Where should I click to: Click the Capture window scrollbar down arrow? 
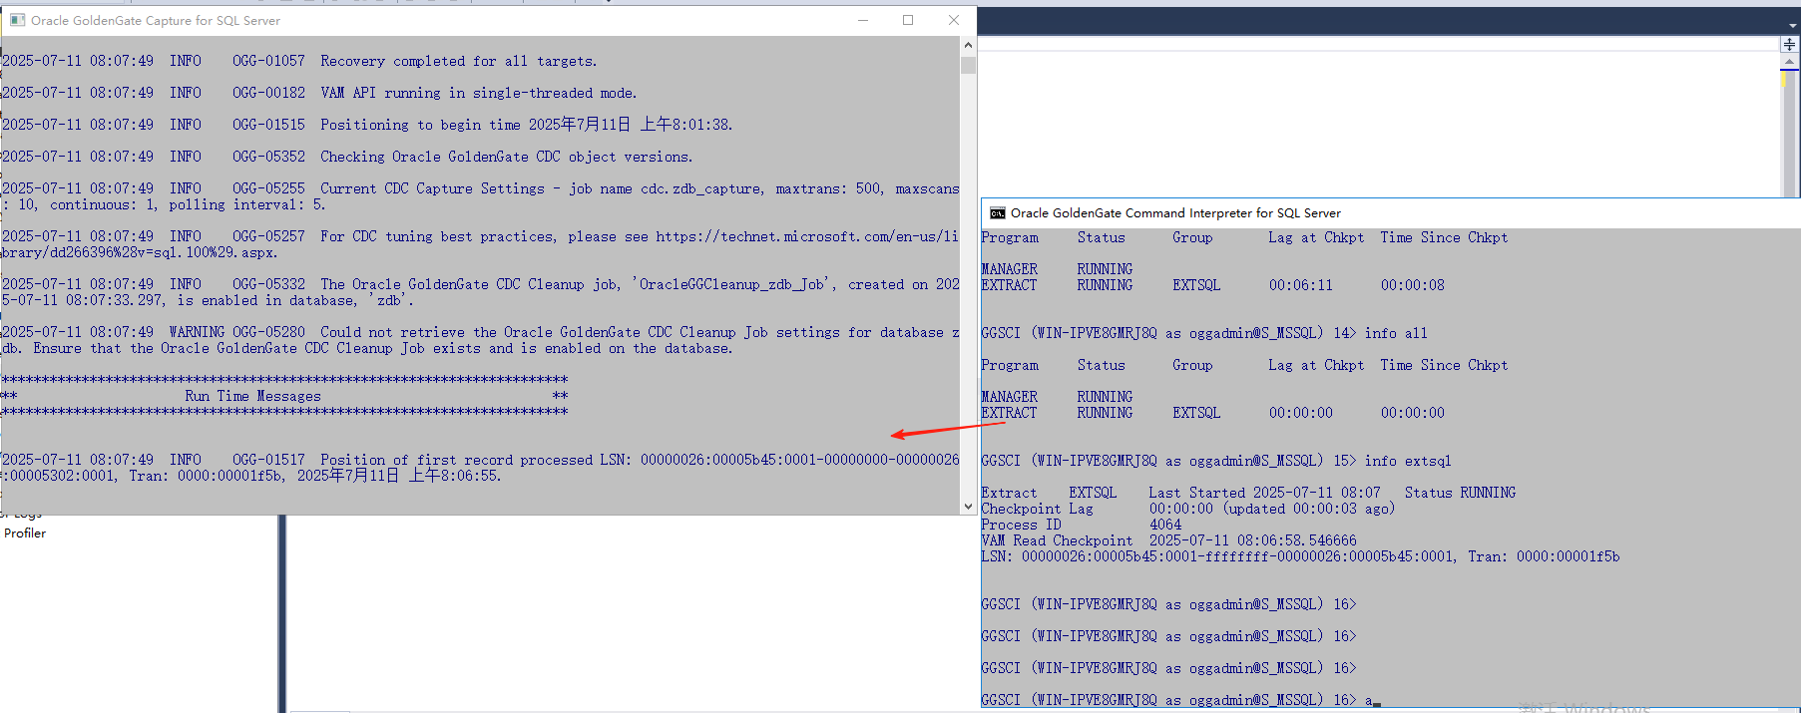[x=968, y=507]
